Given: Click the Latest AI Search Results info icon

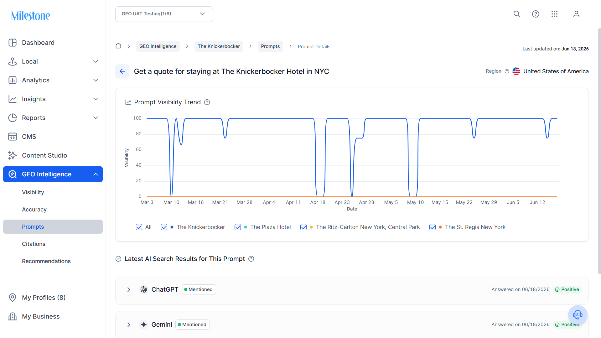Looking at the screenshot, I should point(251,259).
